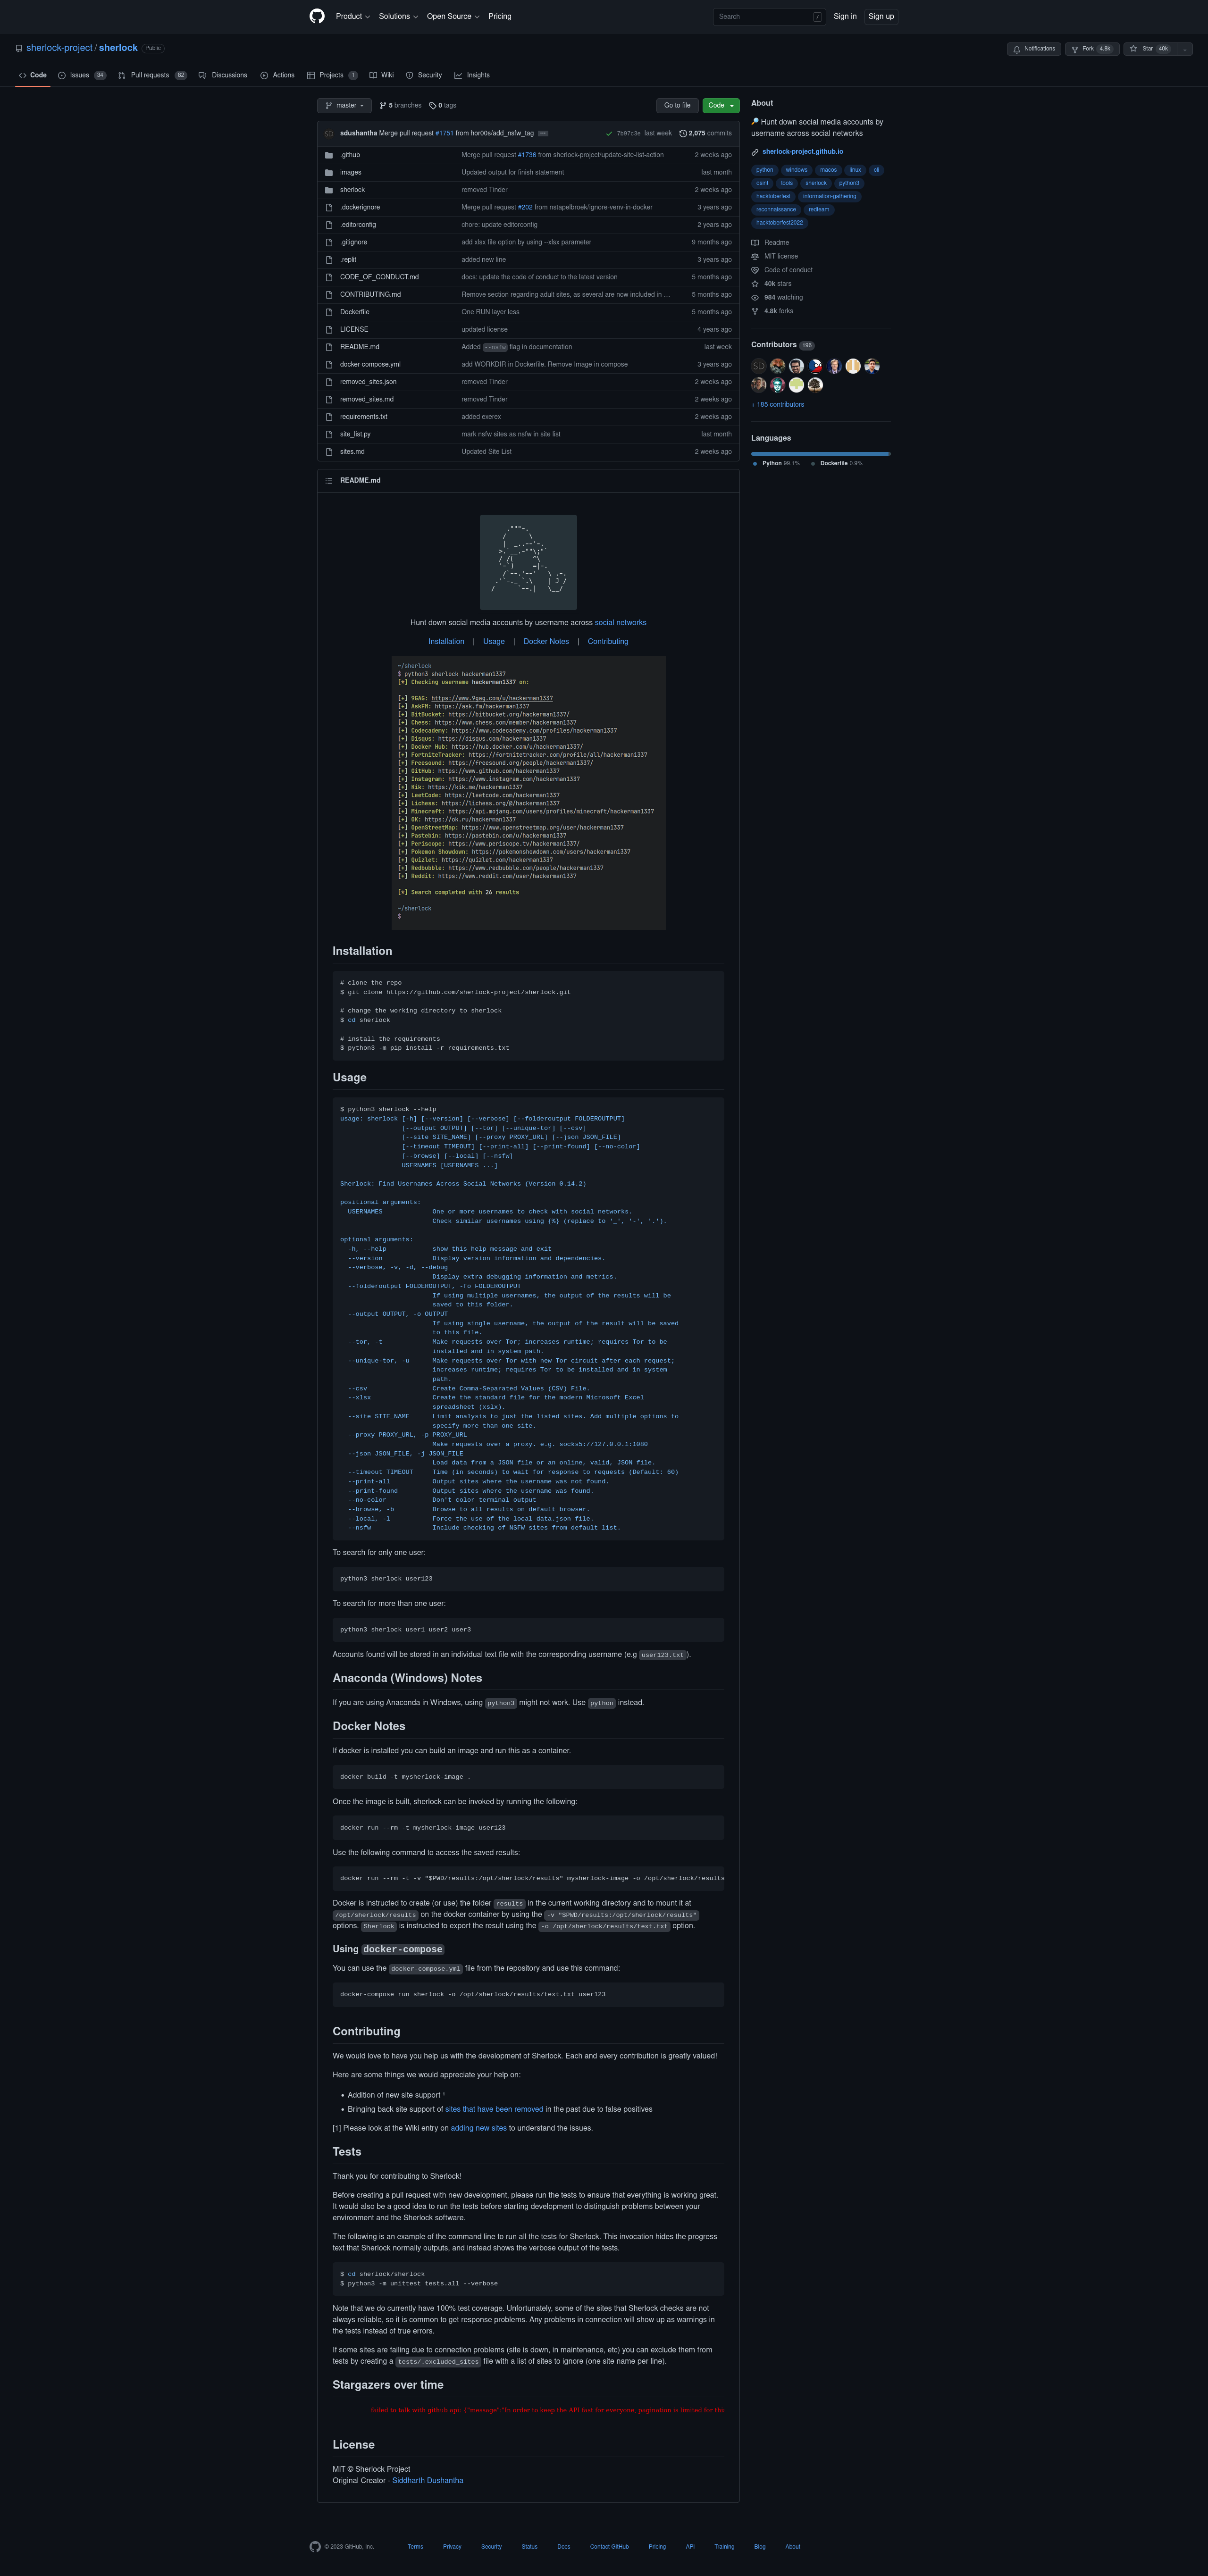Screen dimensions: 1208x2576
Task: Expand commit message ellipsis button
Action: coord(543,133)
